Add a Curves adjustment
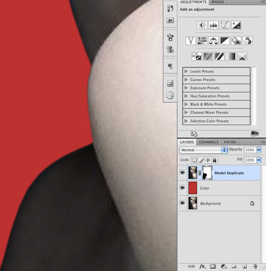This screenshot has width=266, height=271. pyautogui.click(x=225, y=25)
